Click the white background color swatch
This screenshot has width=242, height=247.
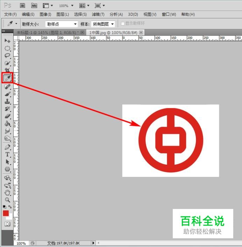tap(10, 217)
